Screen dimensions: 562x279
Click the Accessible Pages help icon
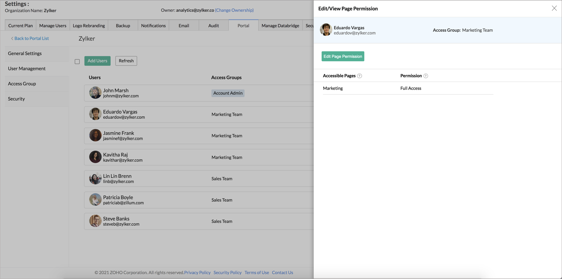(x=360, y=76)
